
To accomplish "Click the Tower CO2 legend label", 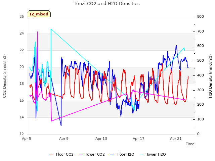I will pyautogui.click(x=95, y=154).
